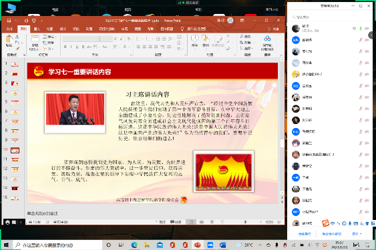Open the Notes pane from status bar
The image size is (376, 250).
tap(161, 222)
